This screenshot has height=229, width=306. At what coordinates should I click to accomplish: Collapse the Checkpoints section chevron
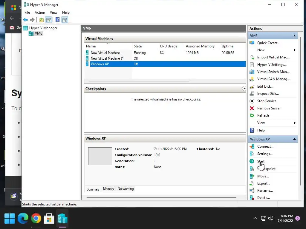244,89
